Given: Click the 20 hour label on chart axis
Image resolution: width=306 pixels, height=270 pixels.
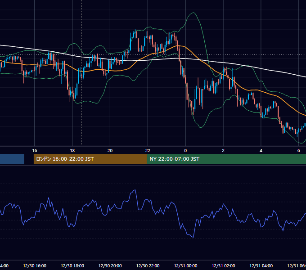Looking at the screenshot, I should (x=110, y=150).
